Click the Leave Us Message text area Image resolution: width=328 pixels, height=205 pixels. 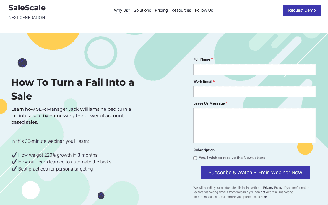point(254,125)
